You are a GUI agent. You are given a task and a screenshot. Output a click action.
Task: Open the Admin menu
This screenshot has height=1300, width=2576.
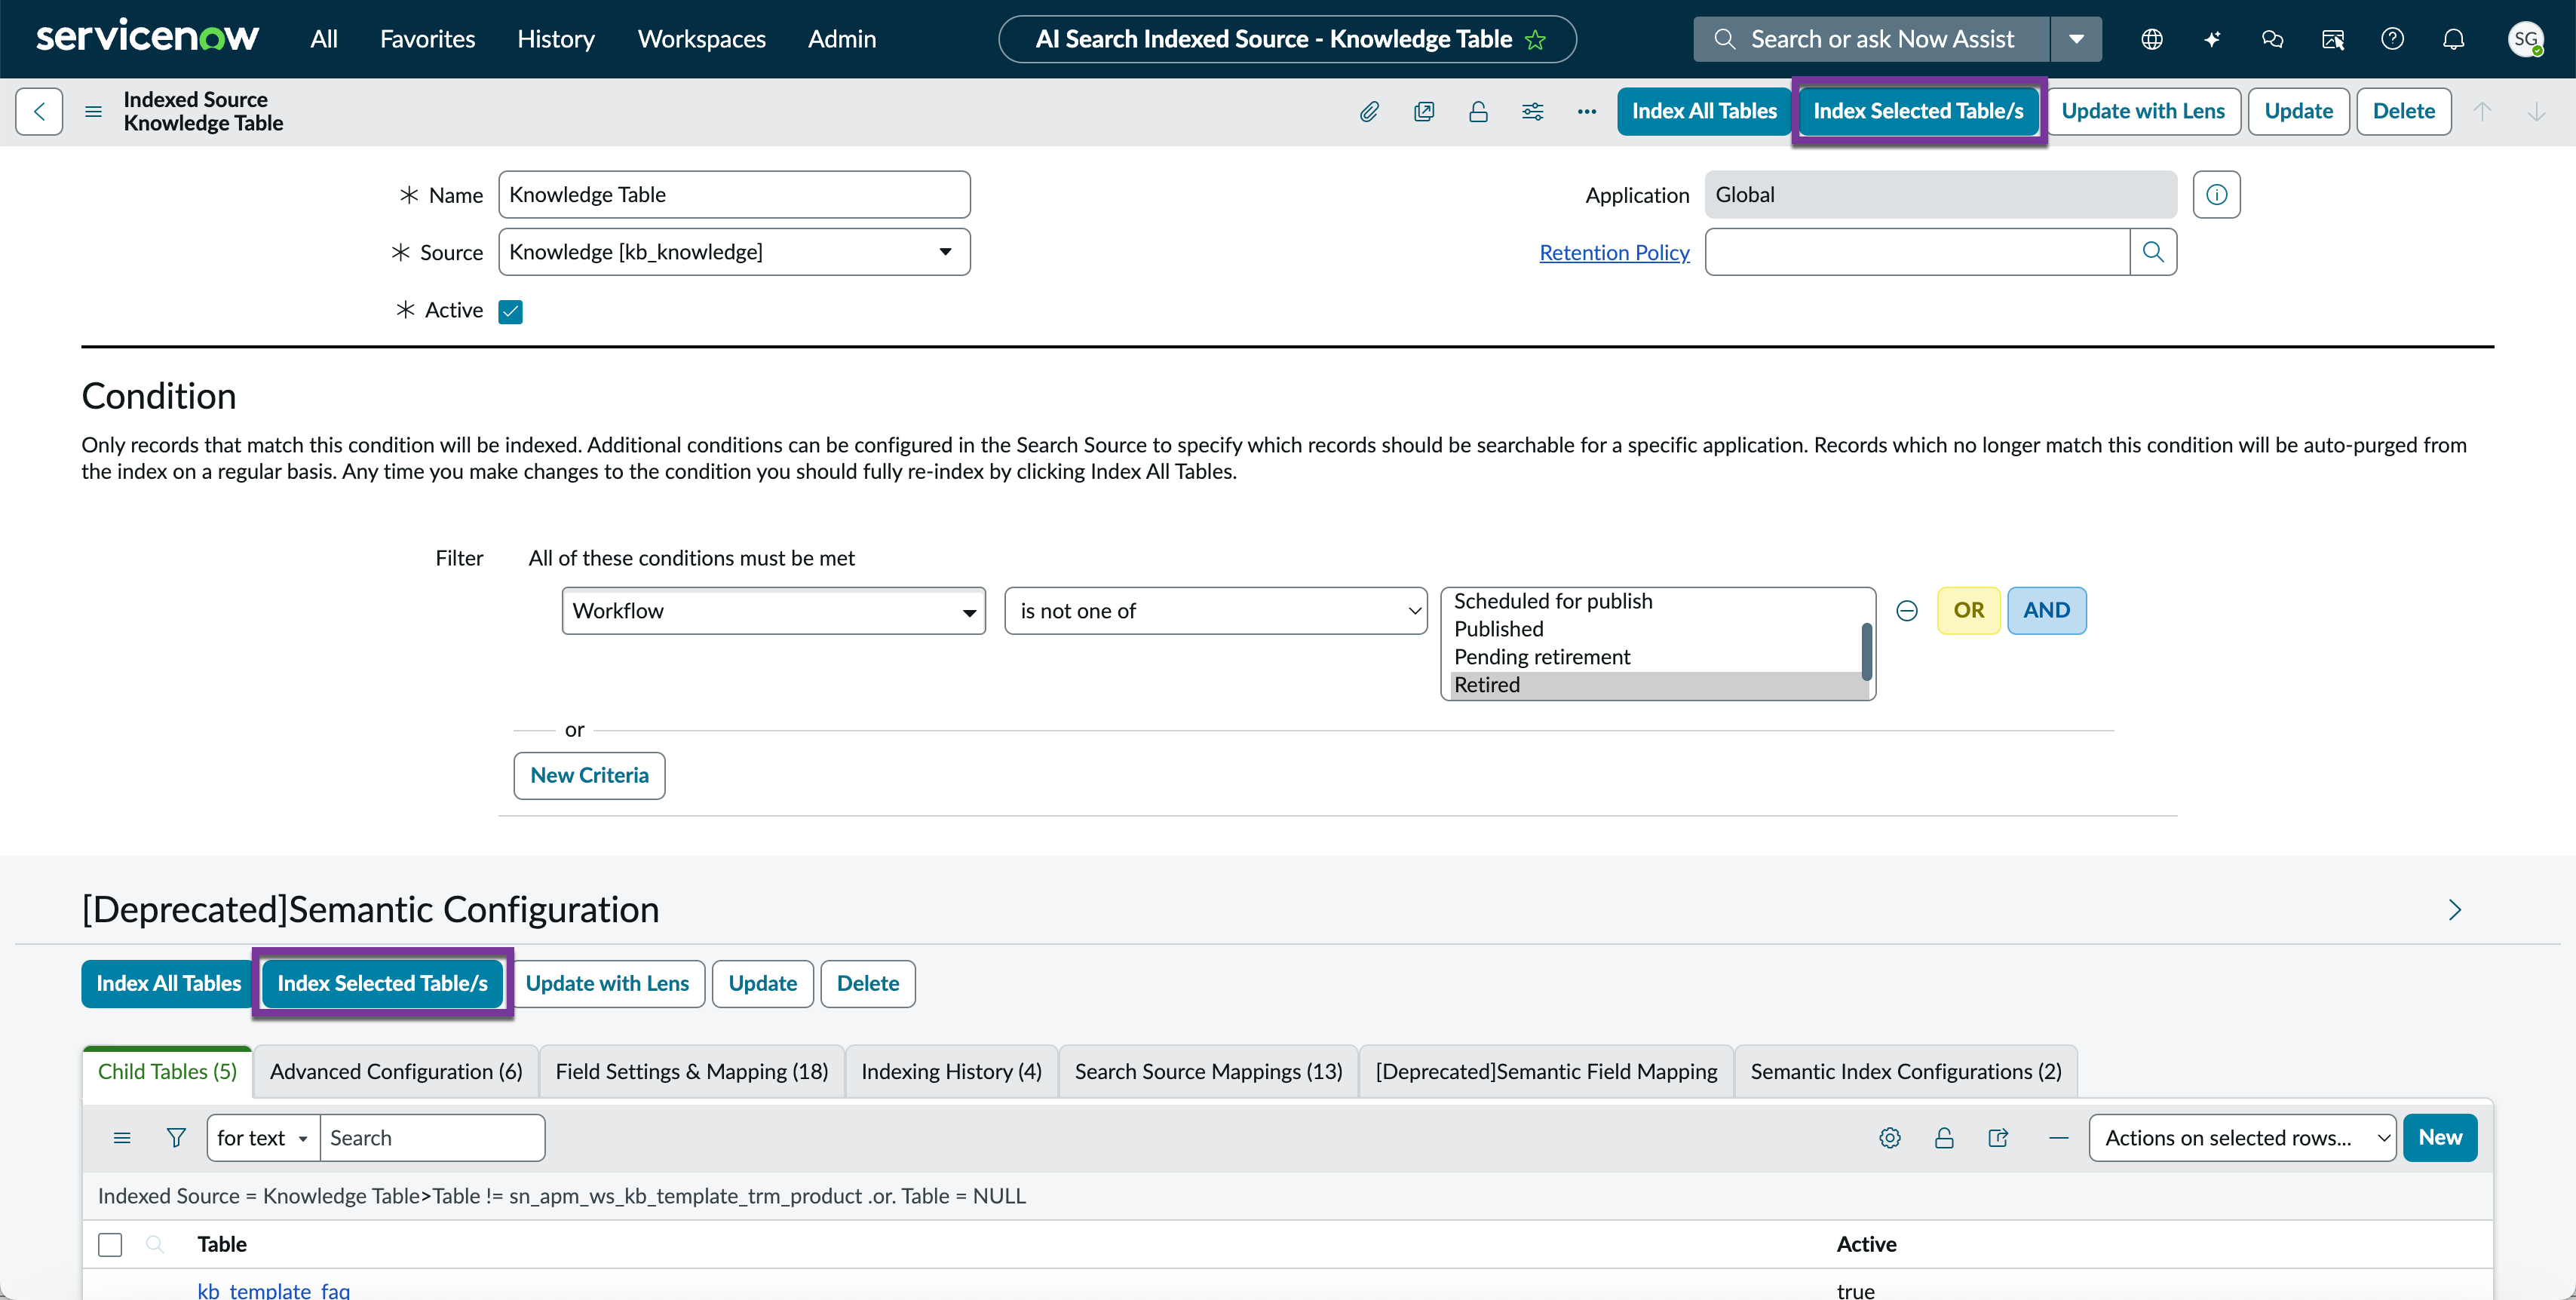pyautogui.click(x=842, y=39)
